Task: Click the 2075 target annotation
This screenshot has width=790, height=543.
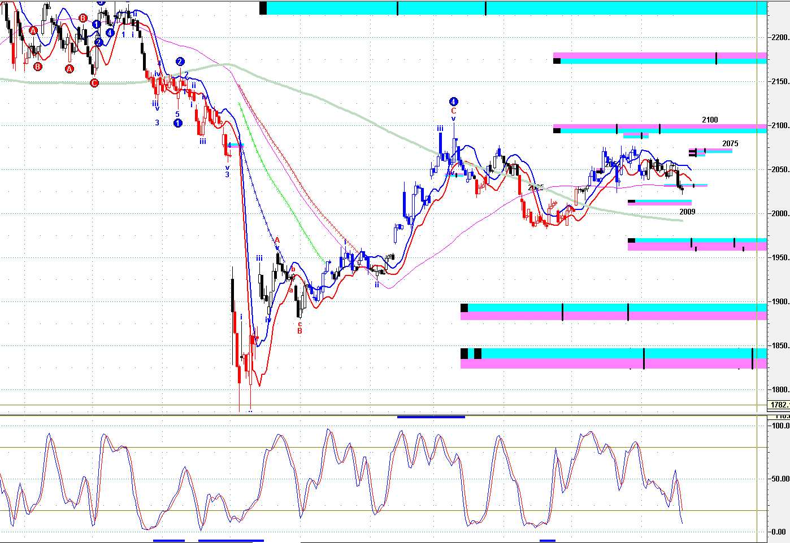Action: pyautogui.click(x=730, y=143)
